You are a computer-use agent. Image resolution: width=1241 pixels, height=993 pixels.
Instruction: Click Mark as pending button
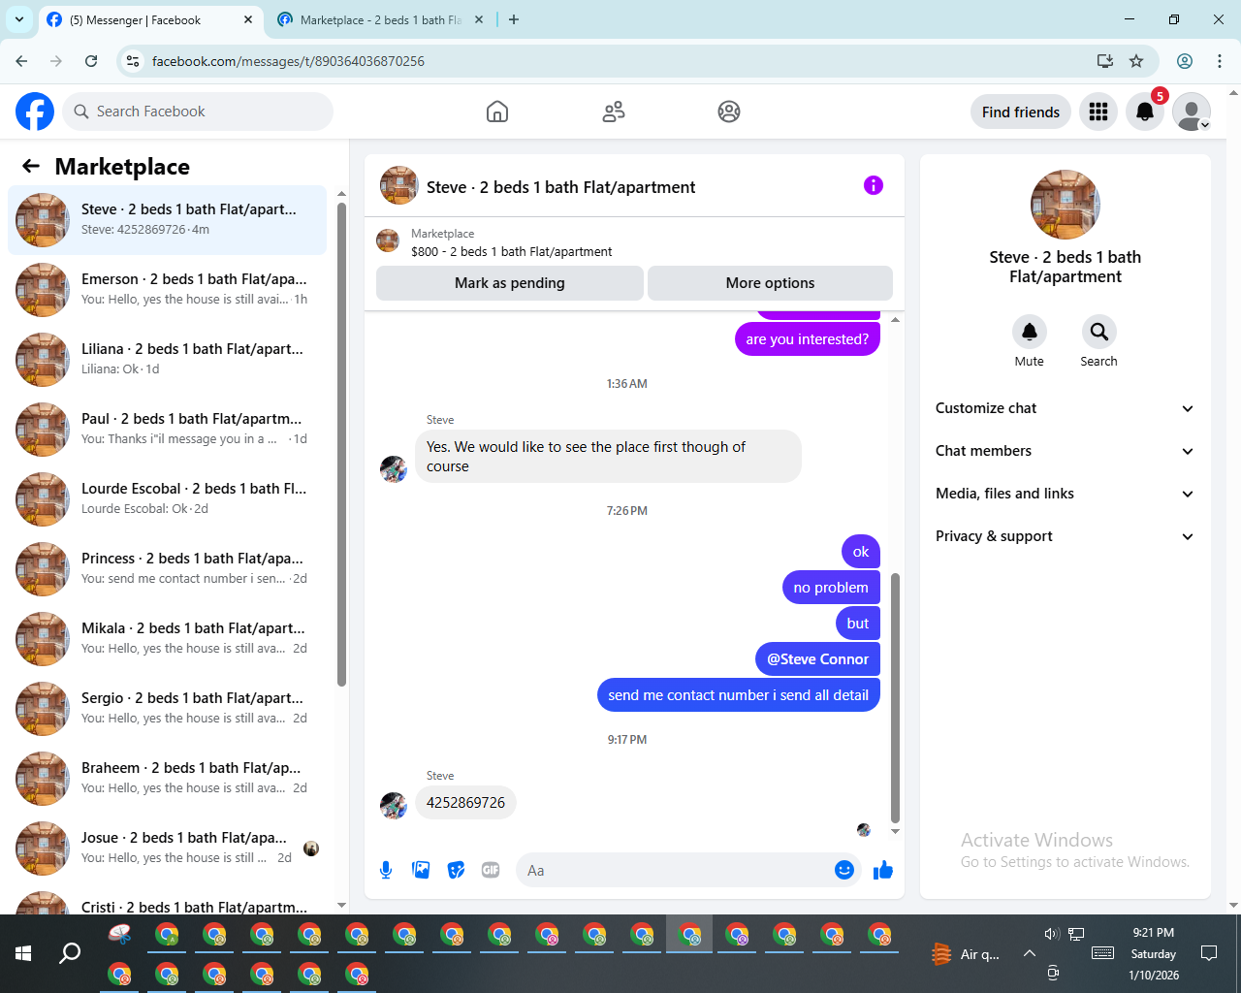point(510,283)
